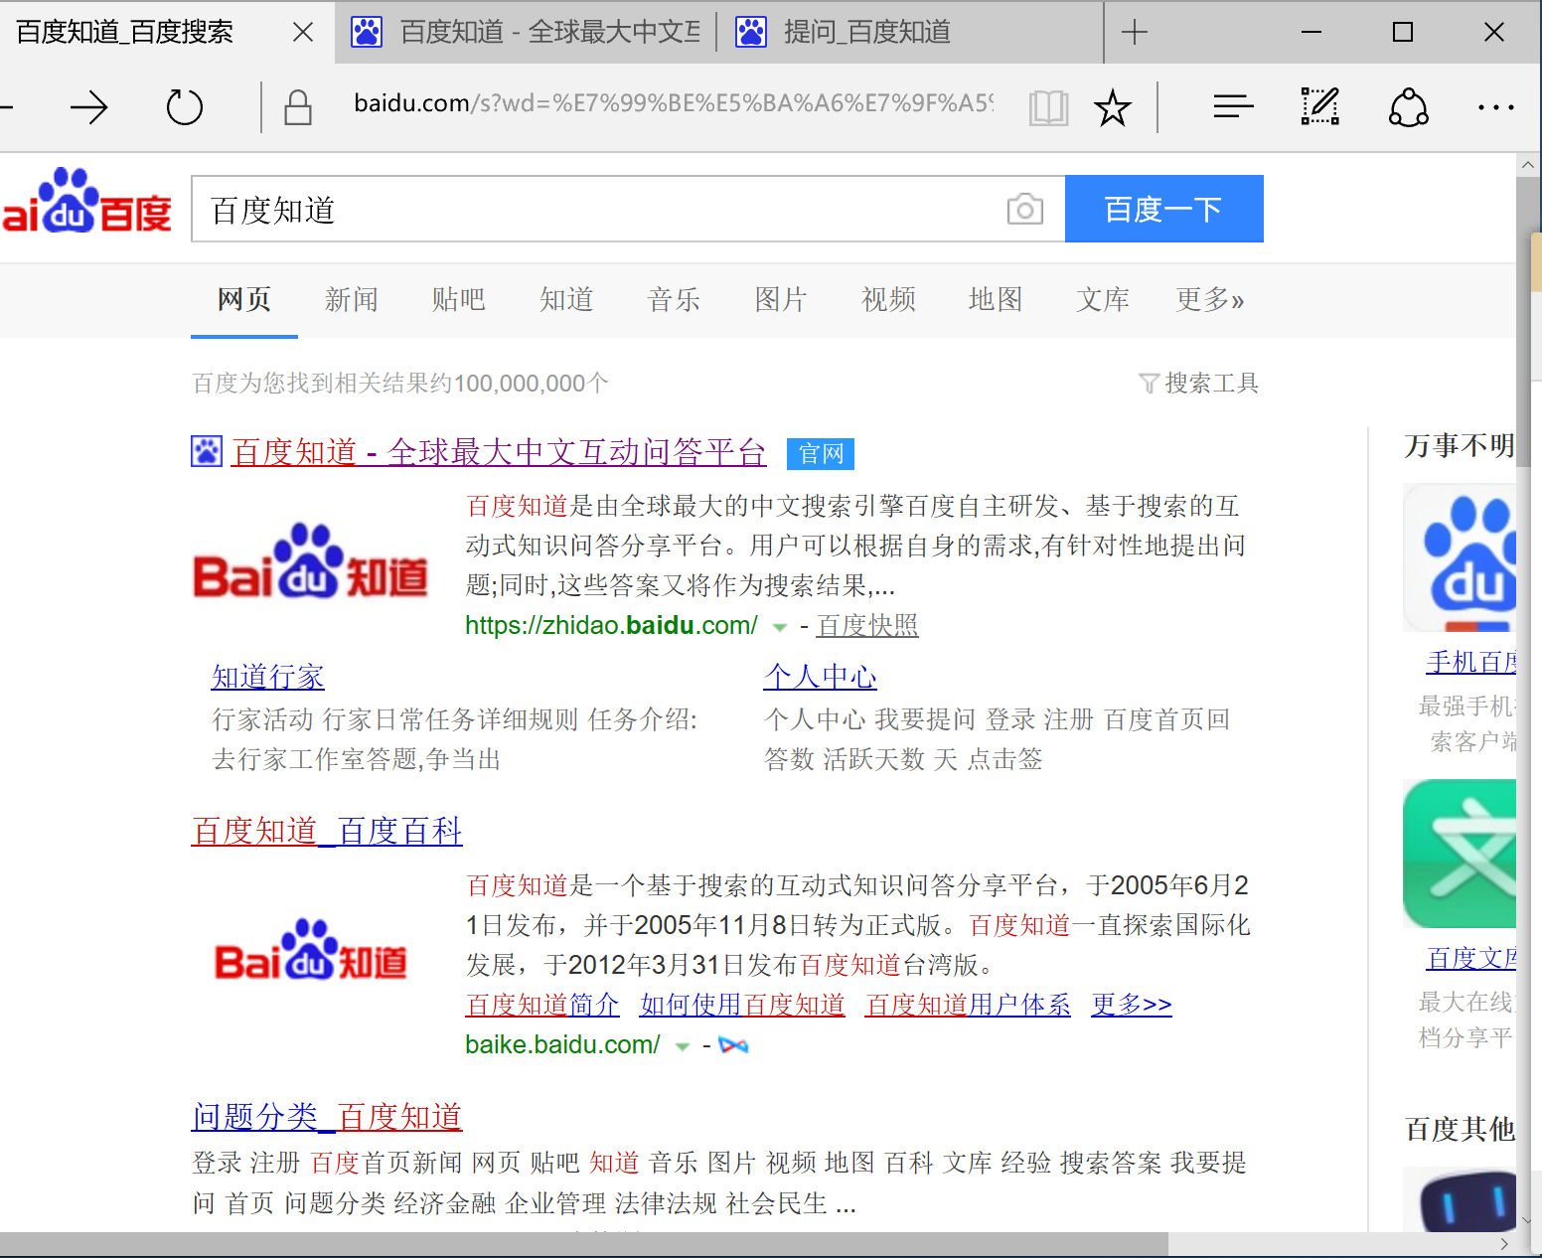
Task: Open Baidu Wenku green app icon
Action: (x=1460, y=854)
